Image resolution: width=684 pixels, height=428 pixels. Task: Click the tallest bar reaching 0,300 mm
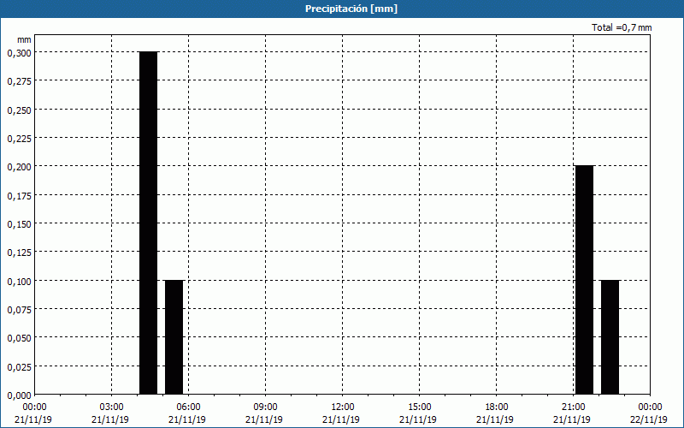(x=148, y=223)
